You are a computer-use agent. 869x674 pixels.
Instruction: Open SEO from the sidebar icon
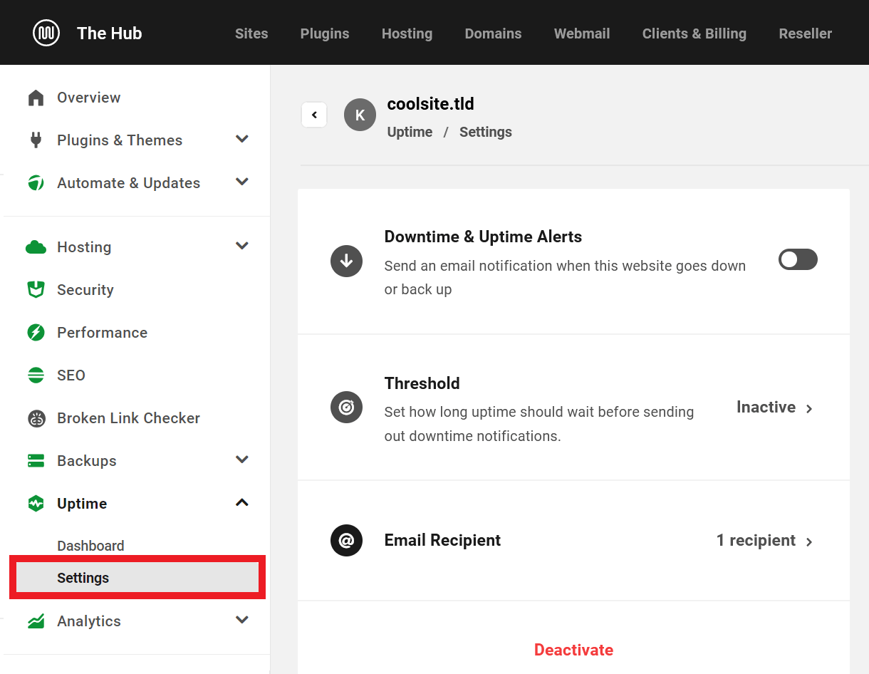point(36,375)
